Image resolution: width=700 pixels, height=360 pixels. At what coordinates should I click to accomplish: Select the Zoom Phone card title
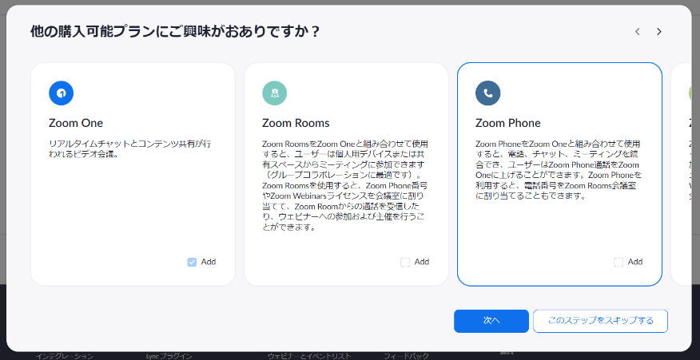click(508, 123)
